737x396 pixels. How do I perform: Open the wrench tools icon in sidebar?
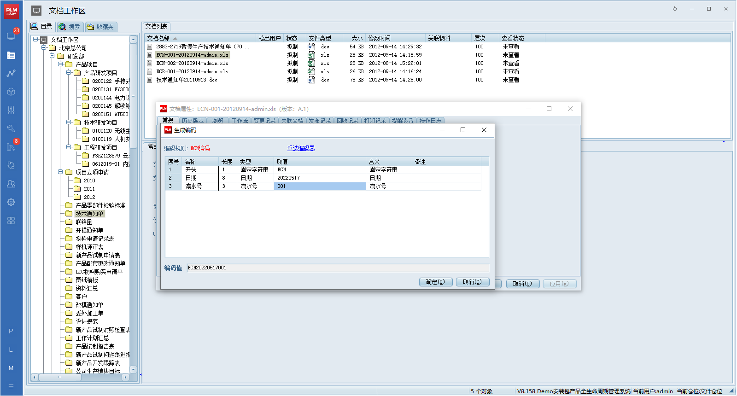pos(11,128)
